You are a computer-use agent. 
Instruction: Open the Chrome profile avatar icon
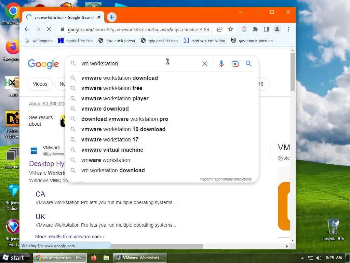point(277,29)
